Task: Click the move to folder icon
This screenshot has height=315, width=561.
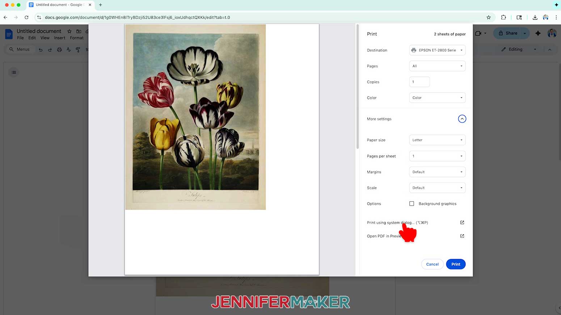Action: 79,31
